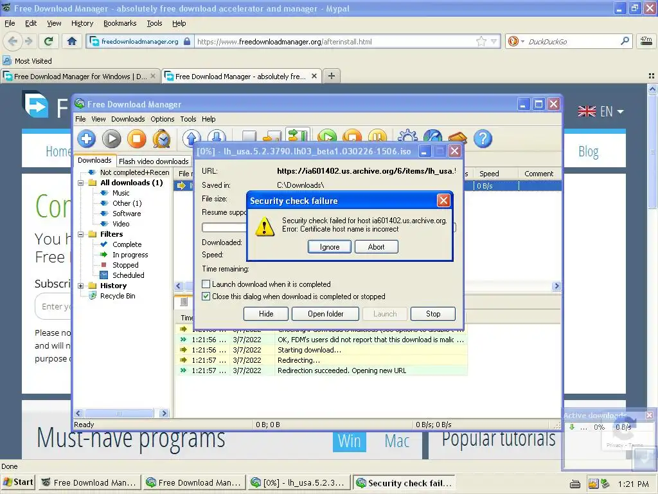Screen dimensions: 658x494
Task: Open a new browser tab
Action: [332, 76]
